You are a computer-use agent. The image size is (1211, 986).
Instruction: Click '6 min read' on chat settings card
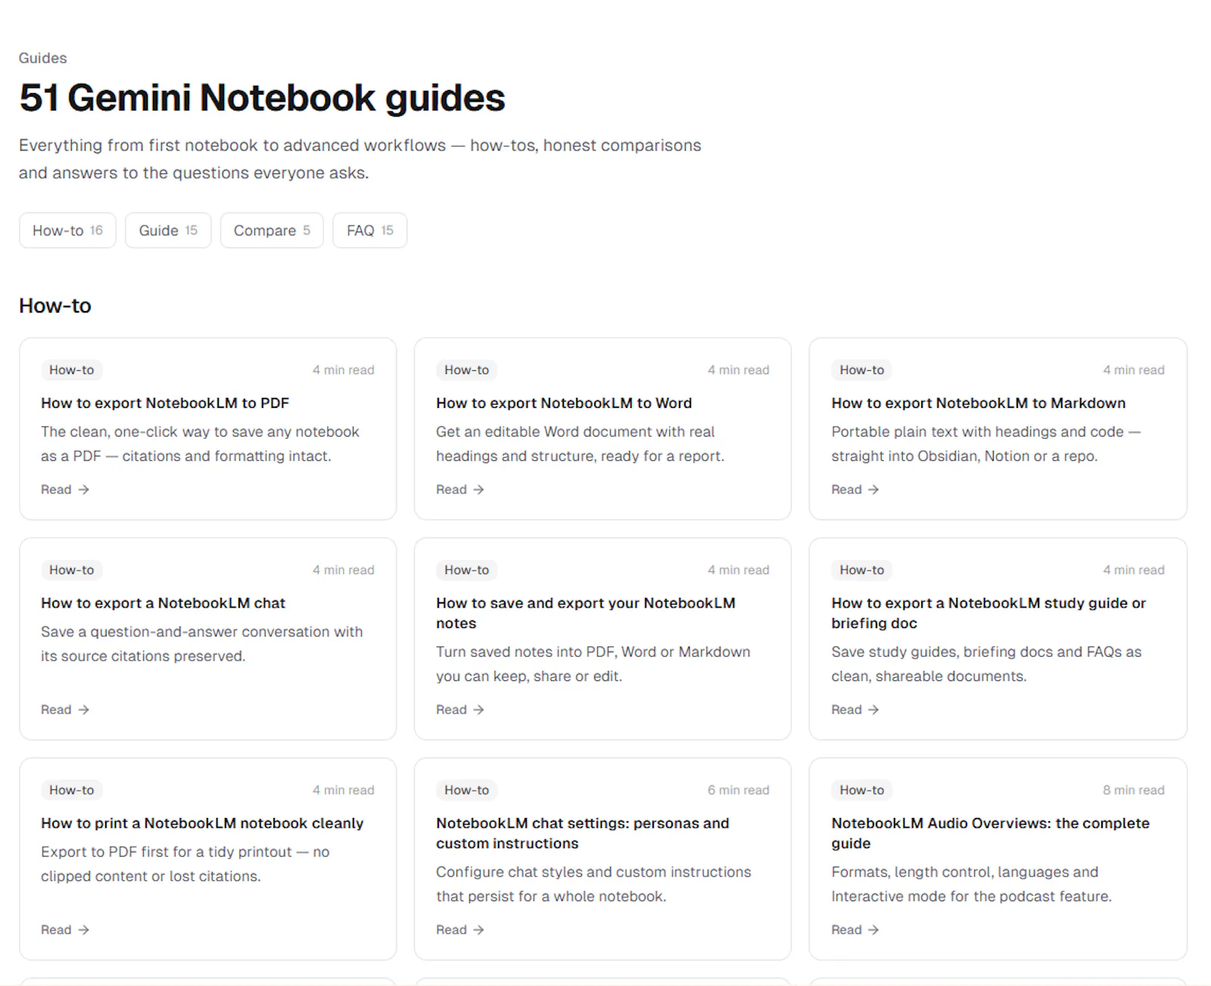tap(739, 790)
